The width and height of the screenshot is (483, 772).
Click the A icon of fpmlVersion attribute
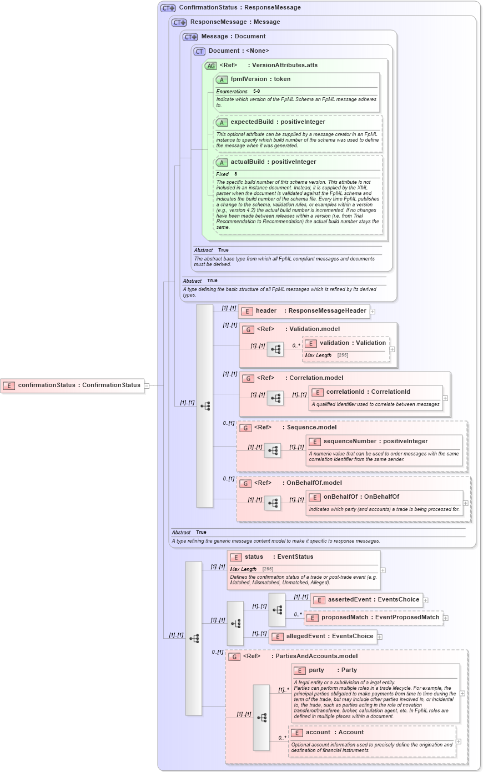tap(222, 79)
